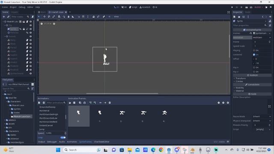Delete the selected animation frame
The image size is (274, 154).
110,103
